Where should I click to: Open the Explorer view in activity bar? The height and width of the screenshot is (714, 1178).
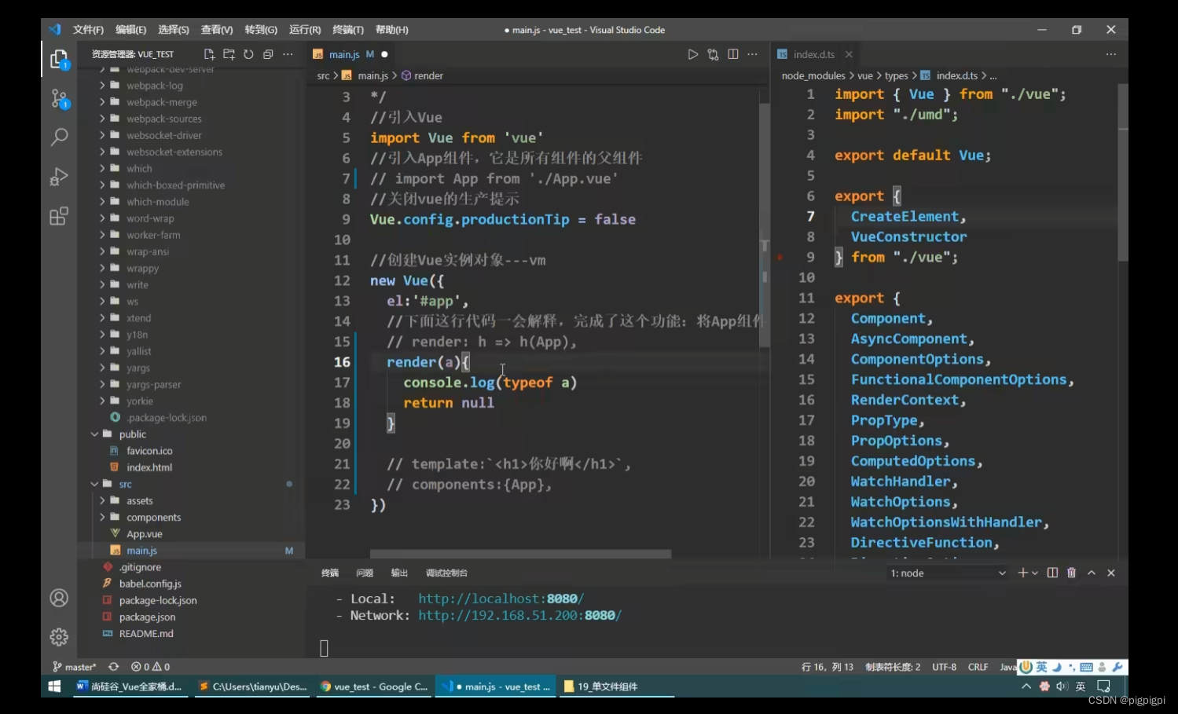coord(59,60)
